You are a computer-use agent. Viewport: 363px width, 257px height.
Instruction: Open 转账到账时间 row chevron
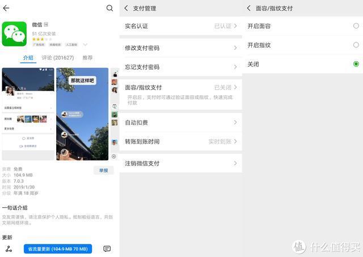(235, 141)
